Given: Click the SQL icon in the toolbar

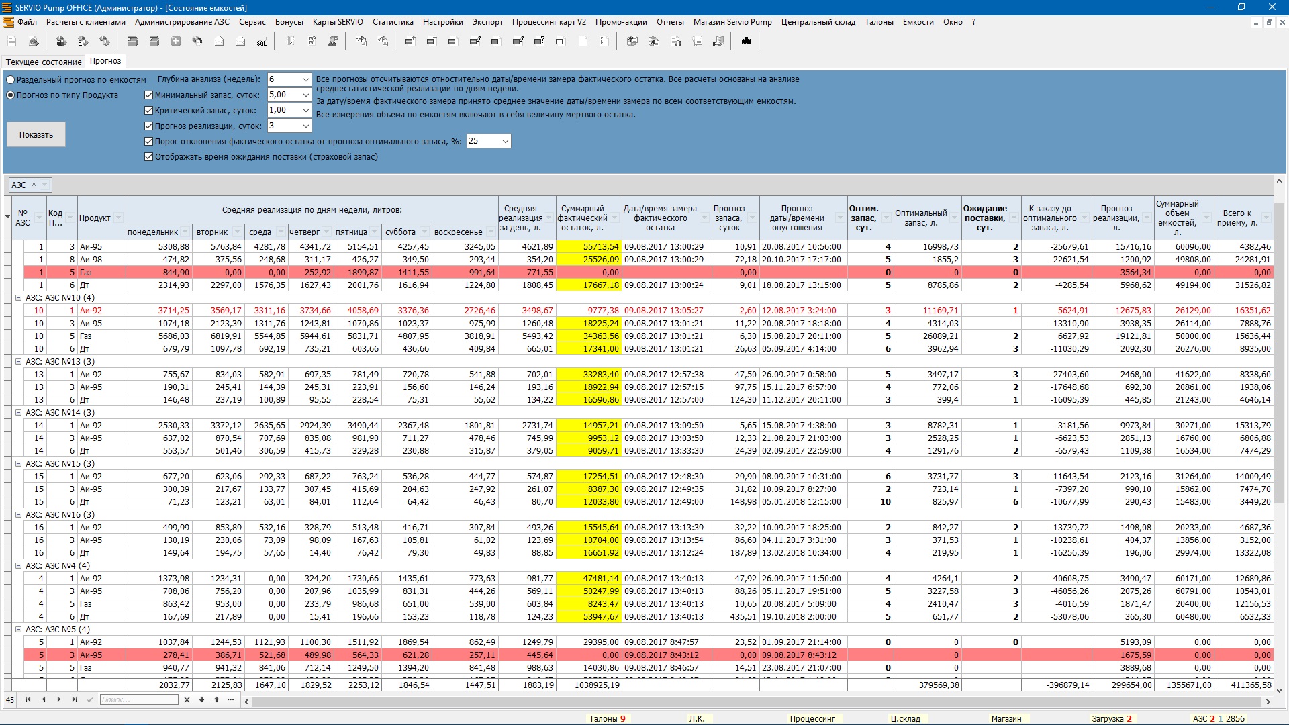Looking at the screenshot, I should click(x=261, y=42).
